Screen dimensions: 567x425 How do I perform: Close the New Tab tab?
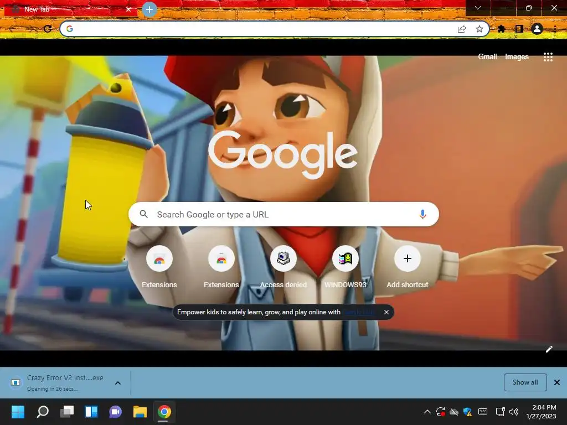click(x=128, y=9)
